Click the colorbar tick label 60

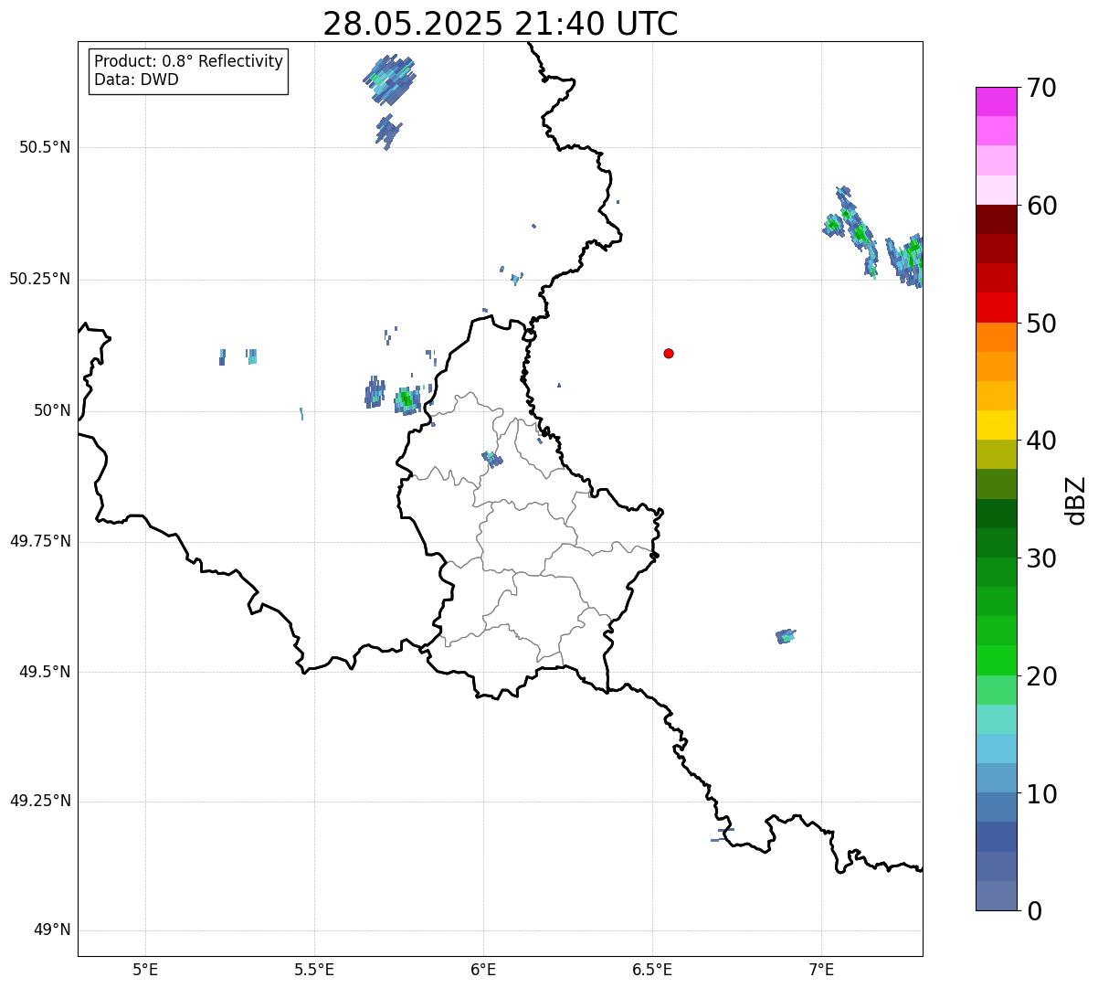point(1041,206)
